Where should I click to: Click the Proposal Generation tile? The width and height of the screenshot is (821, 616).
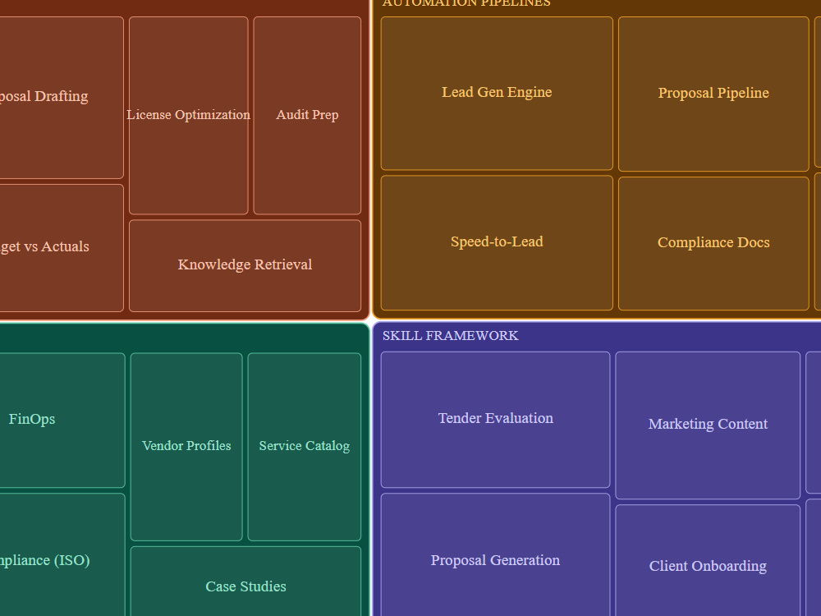[x=495, y=555]
